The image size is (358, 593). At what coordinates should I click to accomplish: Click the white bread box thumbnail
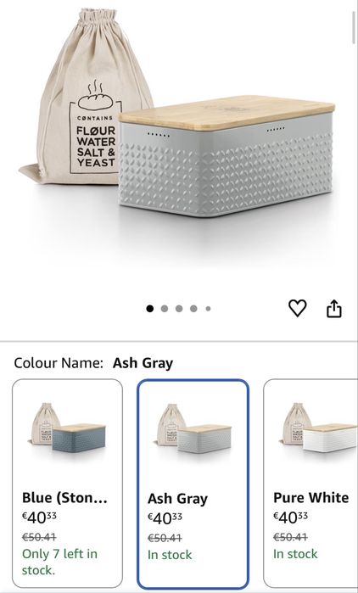[319, 428]
